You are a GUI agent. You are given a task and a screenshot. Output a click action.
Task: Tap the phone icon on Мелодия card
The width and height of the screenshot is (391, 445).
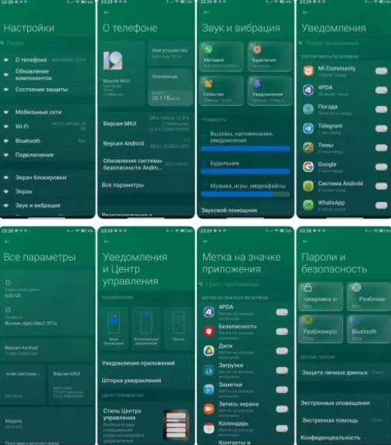click(x=208, y=50)
